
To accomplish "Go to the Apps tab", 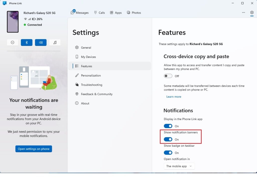I will pyautogui.click(x=116, y=13).
